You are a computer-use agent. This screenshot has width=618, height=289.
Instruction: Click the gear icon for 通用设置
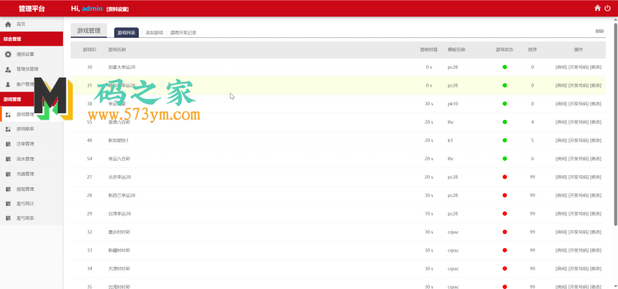[8, 54]
